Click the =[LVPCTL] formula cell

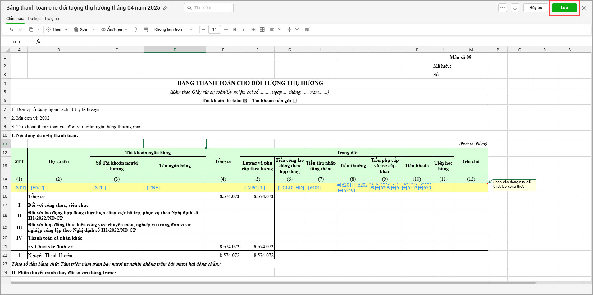pos(257,187)
